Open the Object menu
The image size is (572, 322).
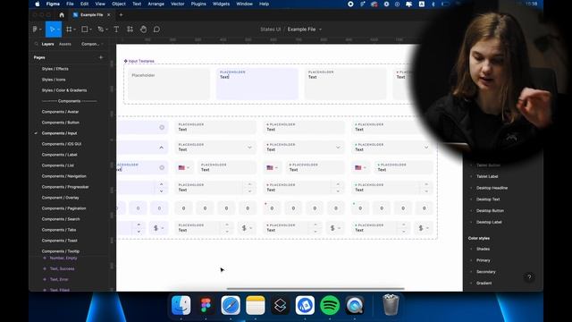tap(119, 4)
